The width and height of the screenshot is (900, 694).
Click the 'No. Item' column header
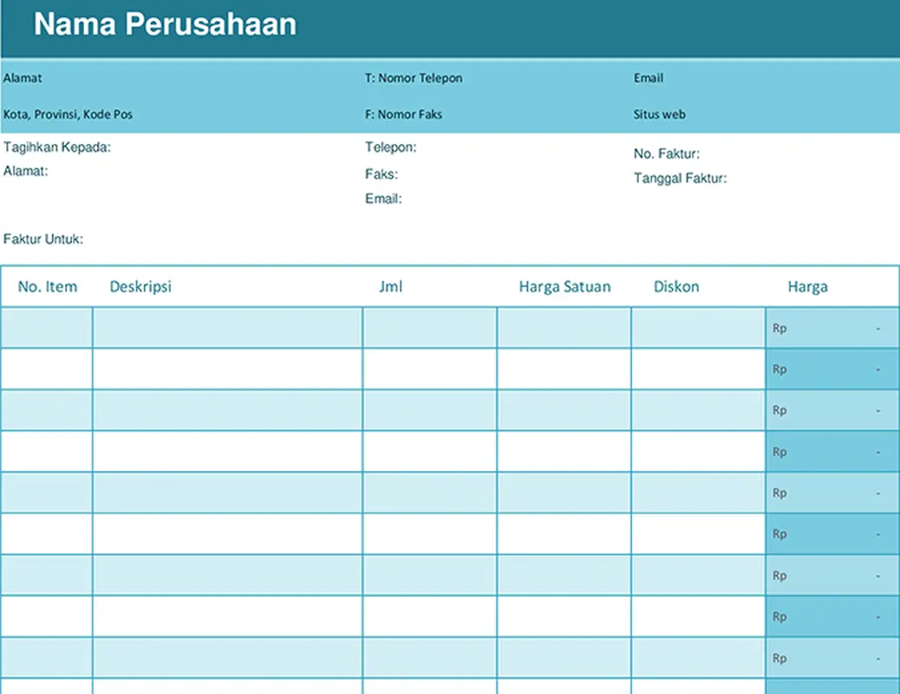(47, 286)
